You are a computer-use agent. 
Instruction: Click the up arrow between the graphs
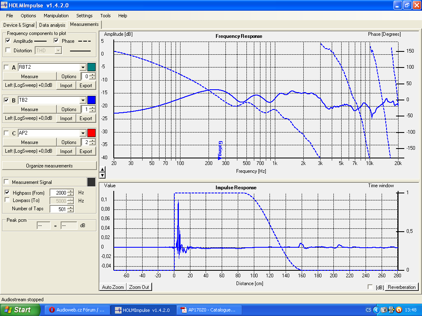102,169
